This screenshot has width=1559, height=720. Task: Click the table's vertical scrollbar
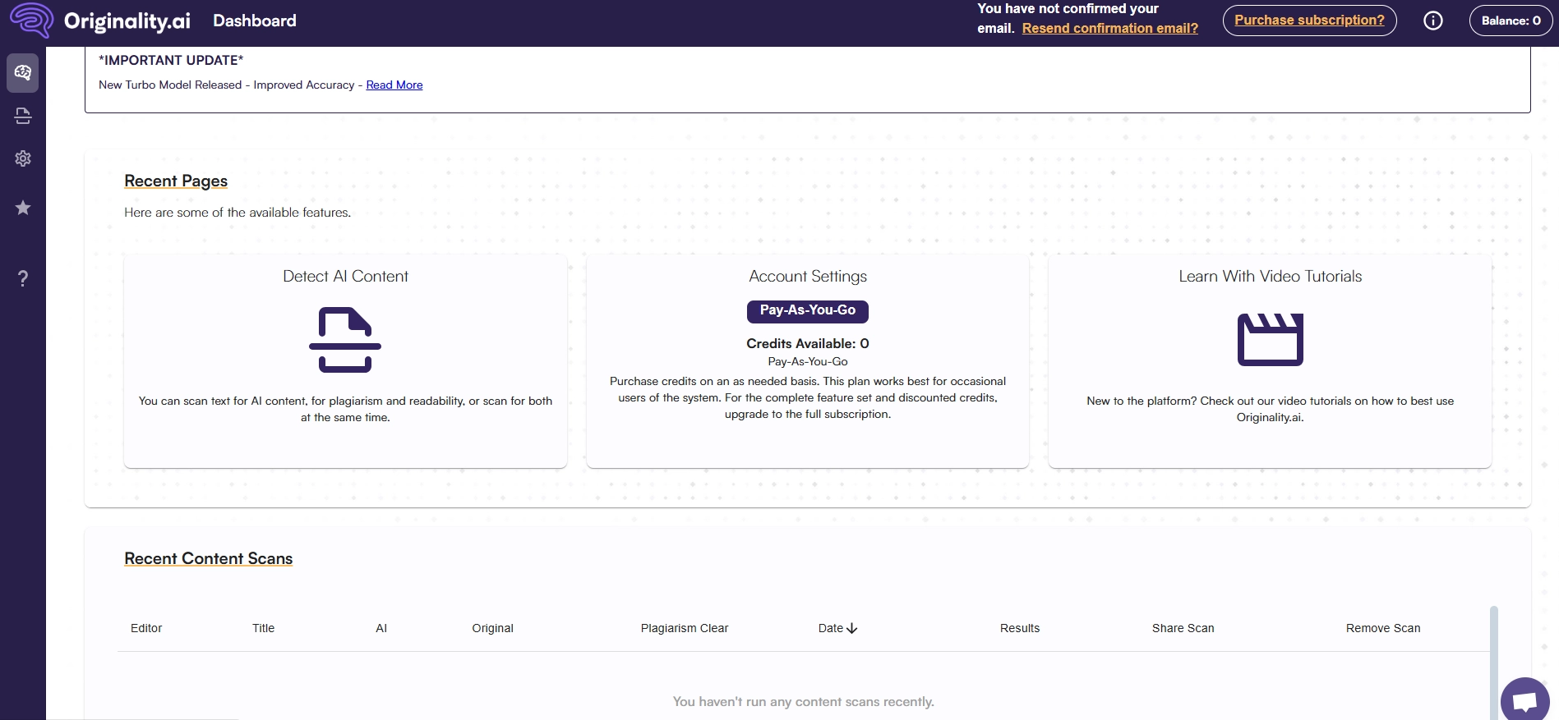(1494, 663)
